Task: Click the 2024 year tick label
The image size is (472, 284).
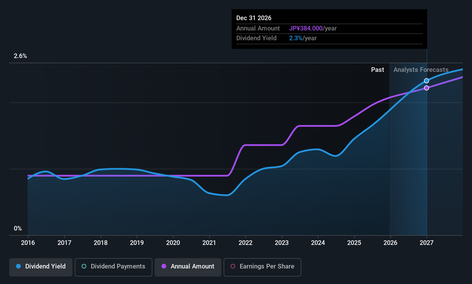Action: 318,243
